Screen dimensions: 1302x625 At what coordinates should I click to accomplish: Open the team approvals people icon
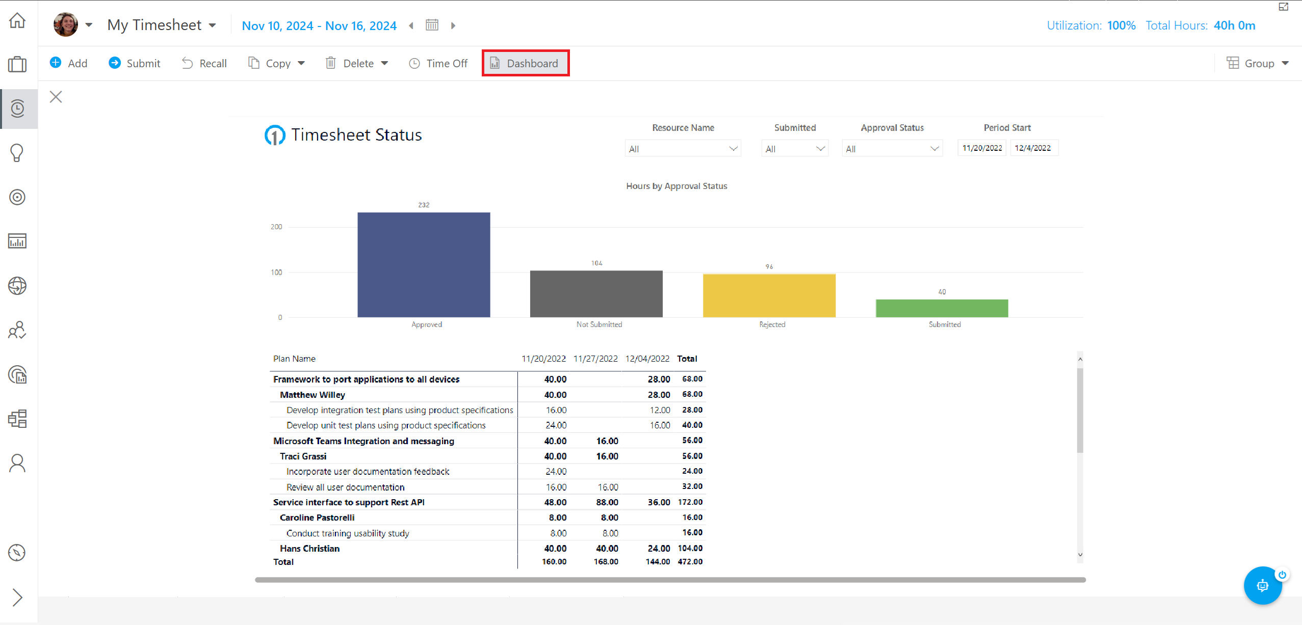point(18,330)
